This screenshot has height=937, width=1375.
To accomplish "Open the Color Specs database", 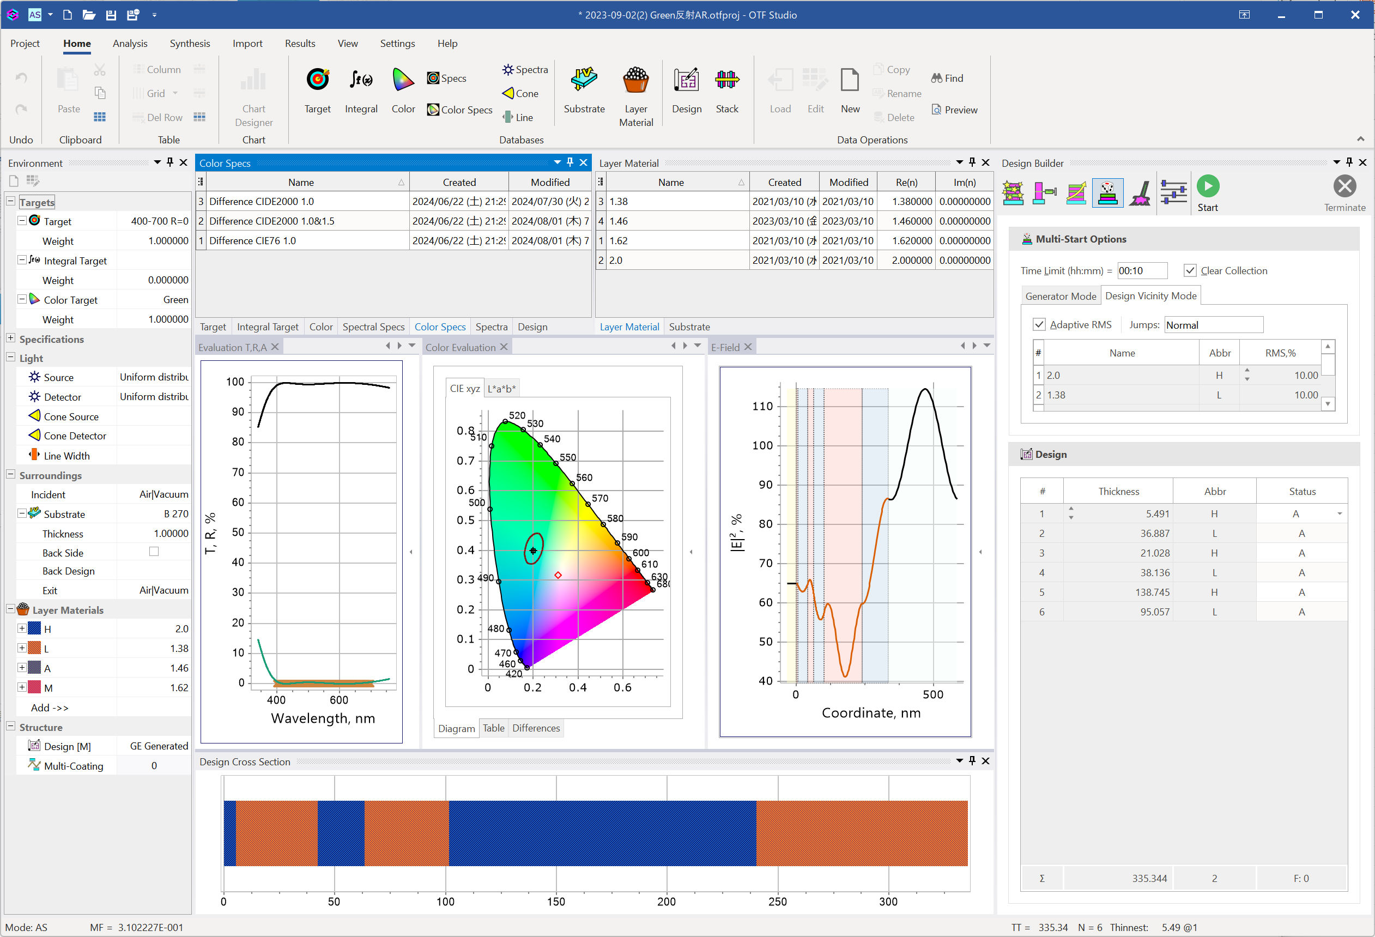I will click(x=460, y=110).
